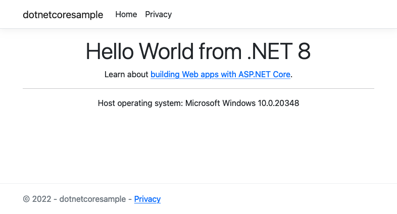Open the Home navigation item
397x214 pixels.
126,14
